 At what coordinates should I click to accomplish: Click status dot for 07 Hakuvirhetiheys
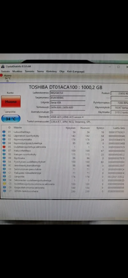point(4,151)
